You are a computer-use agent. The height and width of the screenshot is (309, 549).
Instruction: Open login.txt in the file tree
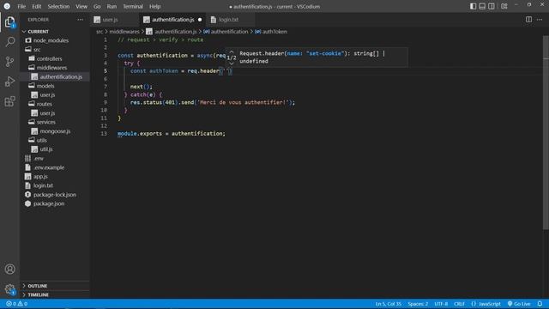[43, 185]
